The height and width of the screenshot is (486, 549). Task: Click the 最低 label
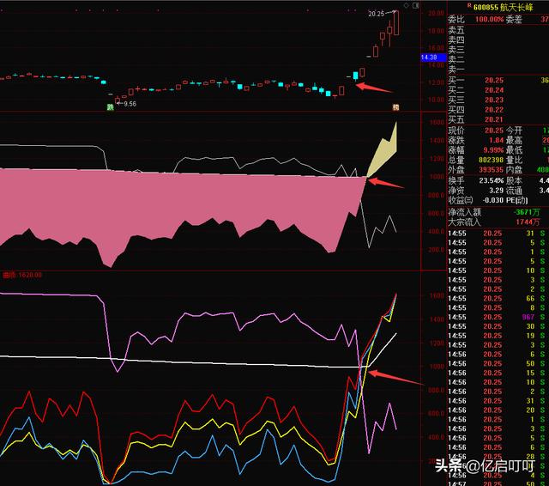click(x=514, y=150)
